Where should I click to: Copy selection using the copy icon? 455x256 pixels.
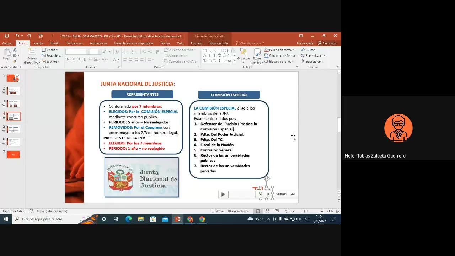coord(15,55)
